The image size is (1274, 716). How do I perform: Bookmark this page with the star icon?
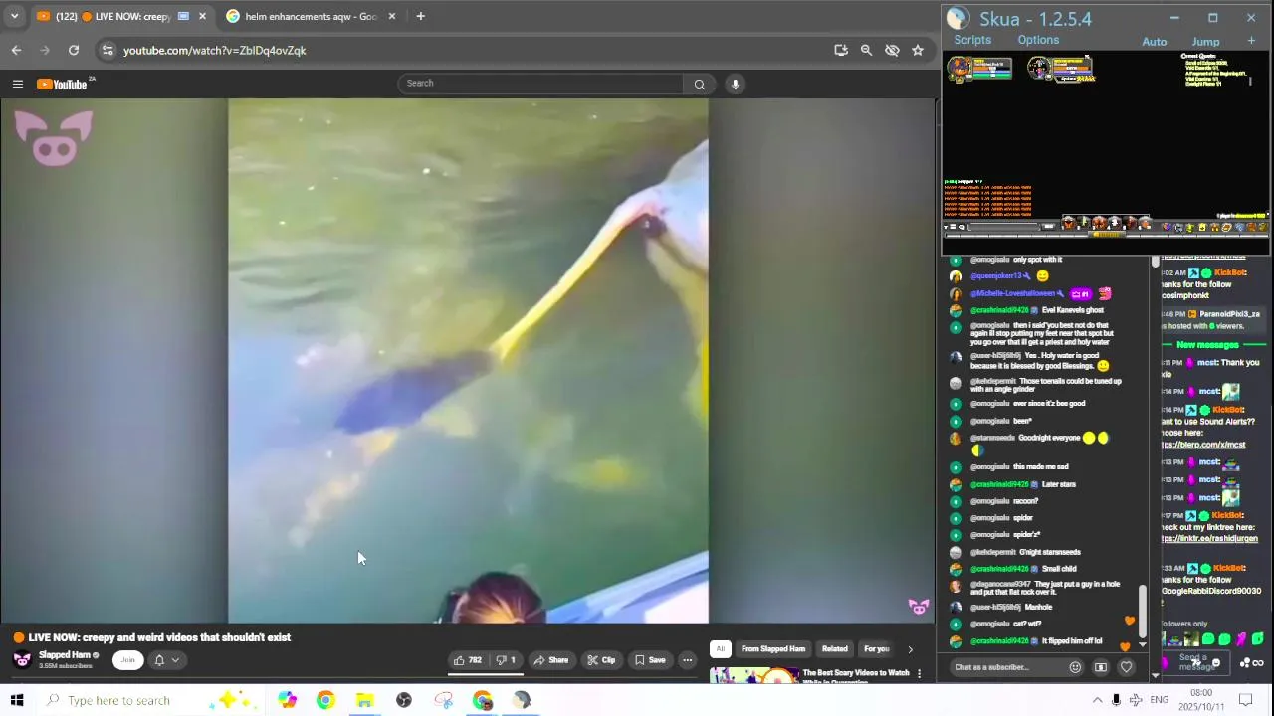coord(918,50)
